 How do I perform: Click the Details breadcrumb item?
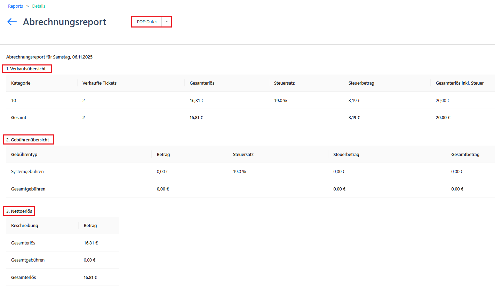[39, 6]
